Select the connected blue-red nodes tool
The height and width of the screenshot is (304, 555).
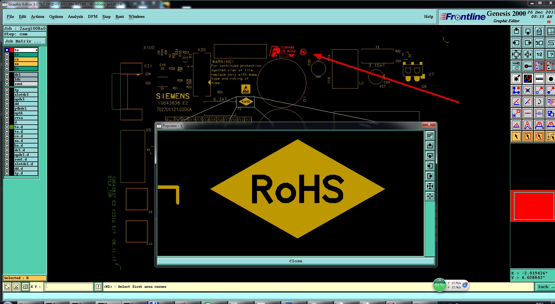[x=516, y=90]
